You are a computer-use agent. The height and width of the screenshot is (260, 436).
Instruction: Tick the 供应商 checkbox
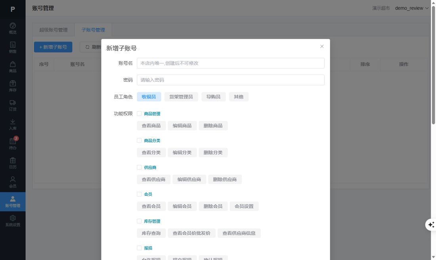pyautogui.click(x=139, y=167)
